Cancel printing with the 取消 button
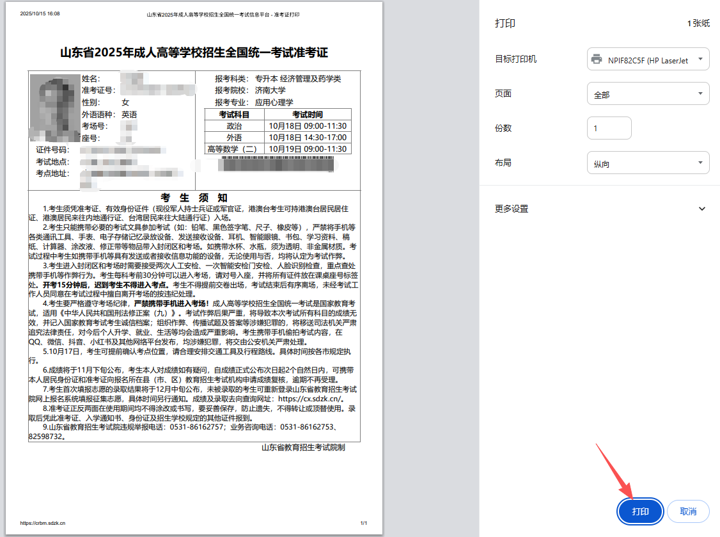 click(x=688, y=511)
